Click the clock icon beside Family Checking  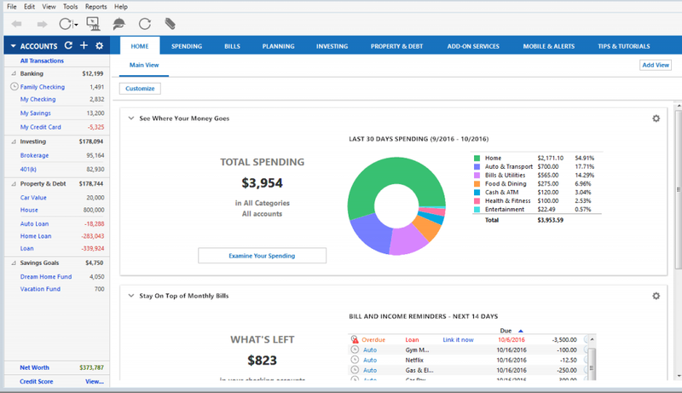[x=14, y=86]
